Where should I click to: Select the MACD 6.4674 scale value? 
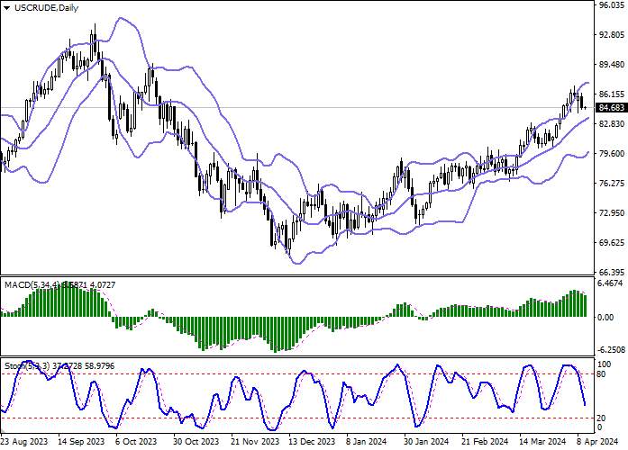[x=610, y=283]
